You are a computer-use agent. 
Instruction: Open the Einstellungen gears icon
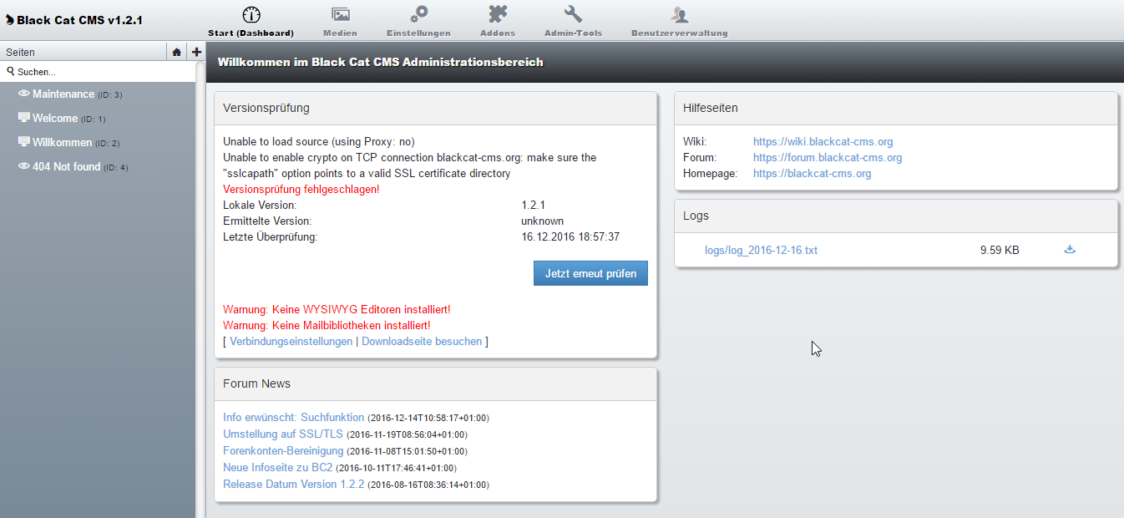(418, 14)
